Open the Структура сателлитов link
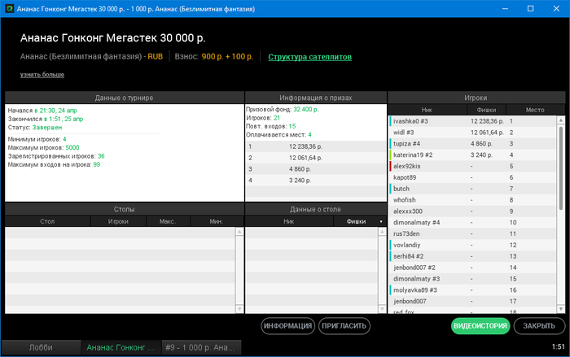 (x=309, y=57)
